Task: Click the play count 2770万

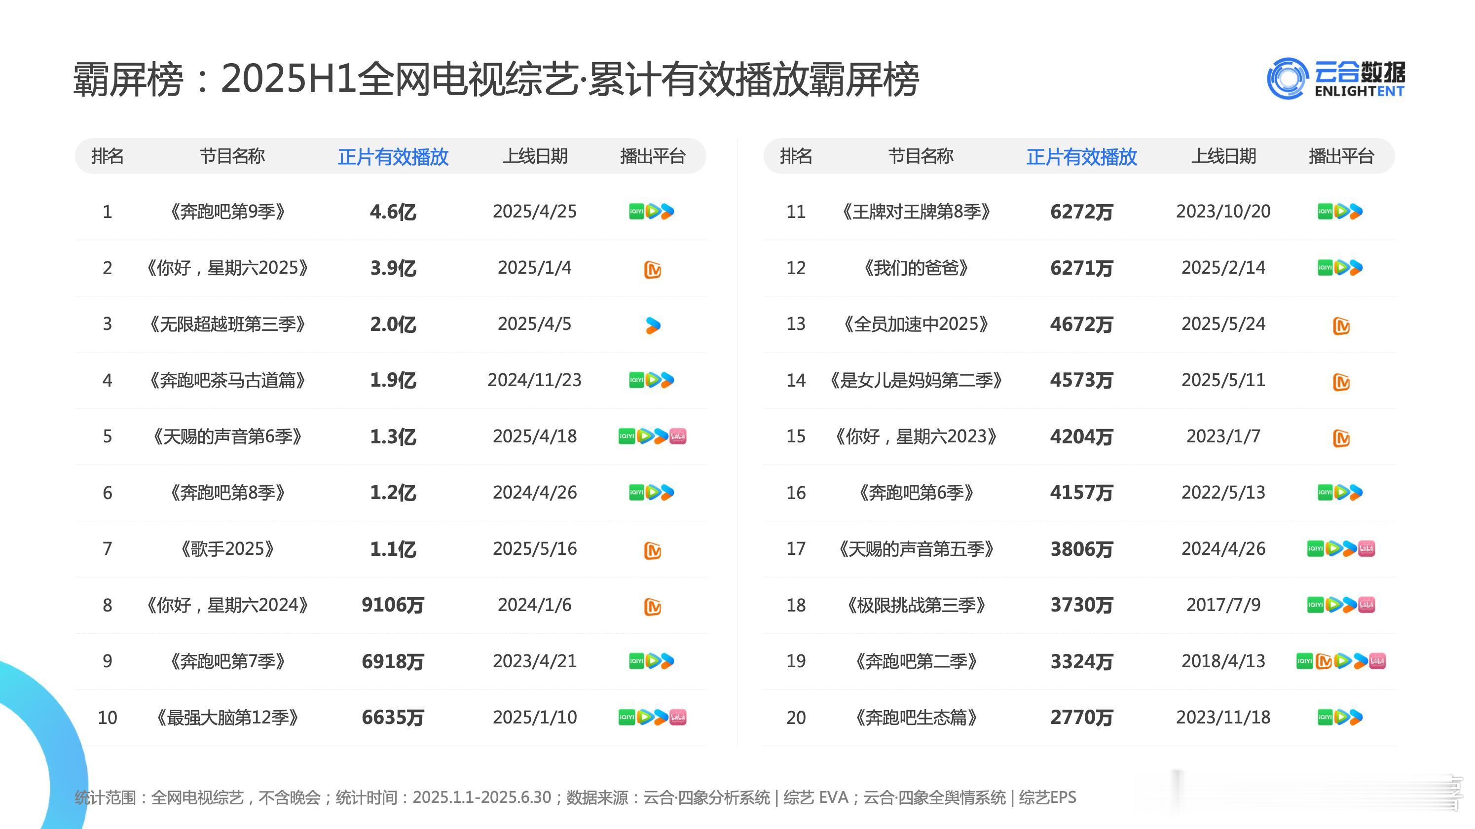Action: (x=1082, y=718)
